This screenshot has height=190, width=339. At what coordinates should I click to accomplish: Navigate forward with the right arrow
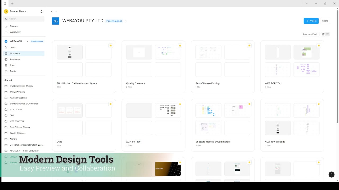click(x=56, y=11)
